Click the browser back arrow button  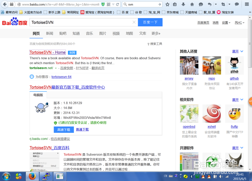[x=5, y=4]
